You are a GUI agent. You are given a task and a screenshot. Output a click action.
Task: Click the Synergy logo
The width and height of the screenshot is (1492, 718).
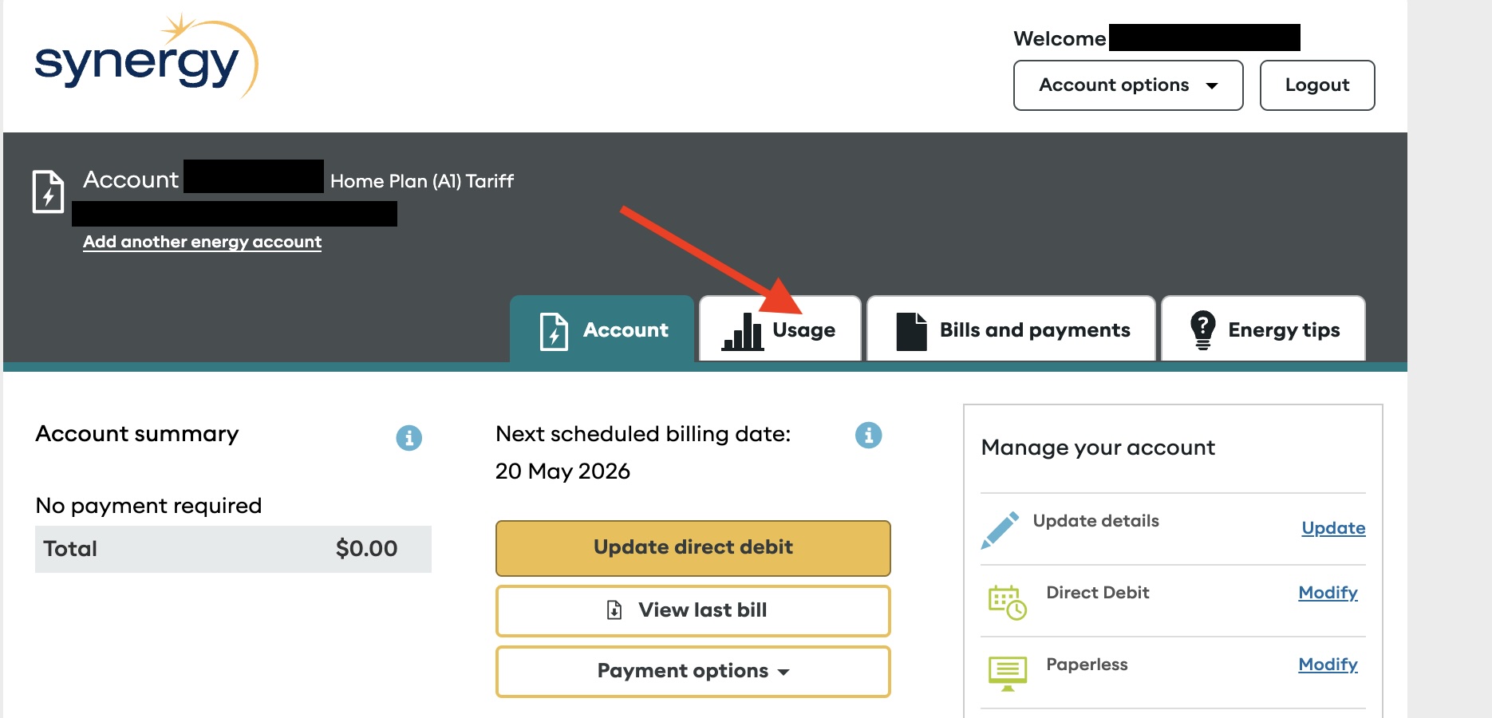(x=147, y=56)
